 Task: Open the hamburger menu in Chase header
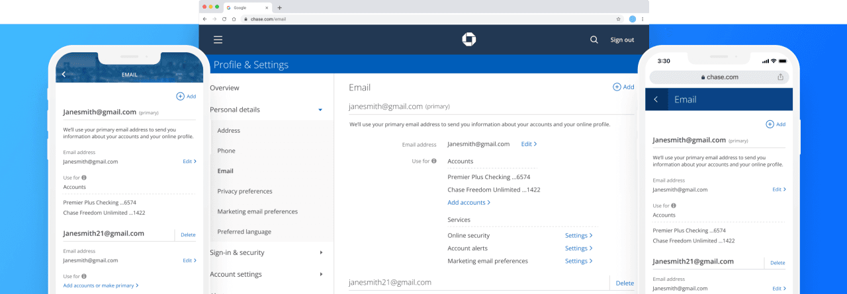pos(218,40)
